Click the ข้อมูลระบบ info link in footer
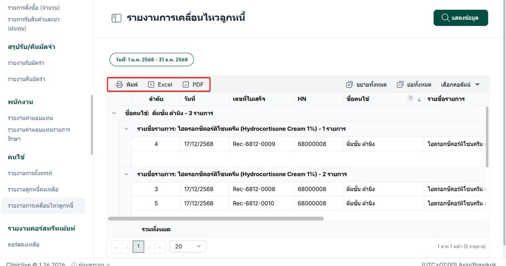The image size is (506, 266). click(91, 264)
